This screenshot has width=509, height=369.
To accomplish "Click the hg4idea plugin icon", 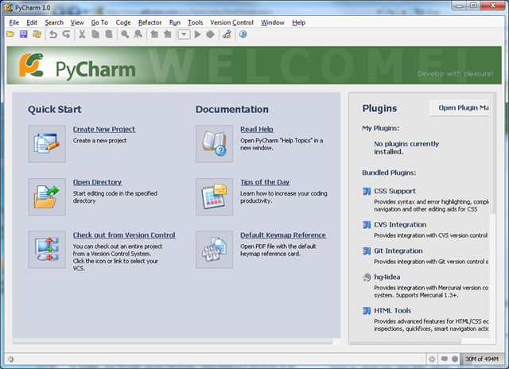I will tap(367, 278).
